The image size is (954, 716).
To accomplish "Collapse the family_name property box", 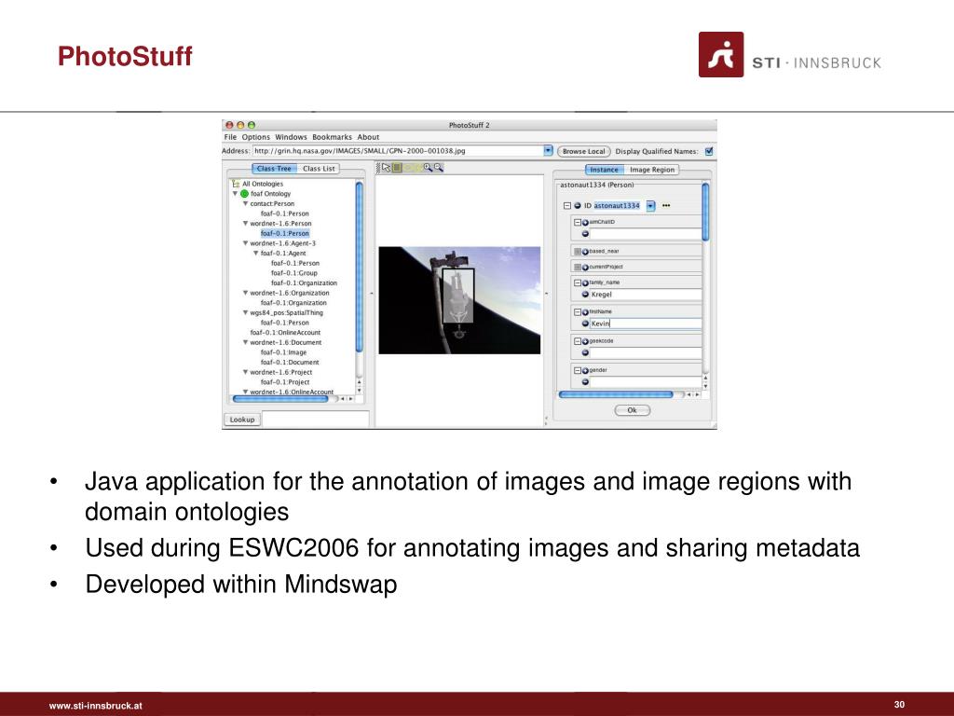I will pos(578,283).
